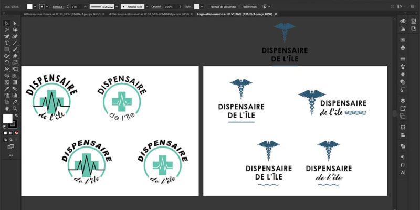Viewport: 420px width, 210px height.
Task: Activate the Eraser tool
Action: tap(15, 56)
